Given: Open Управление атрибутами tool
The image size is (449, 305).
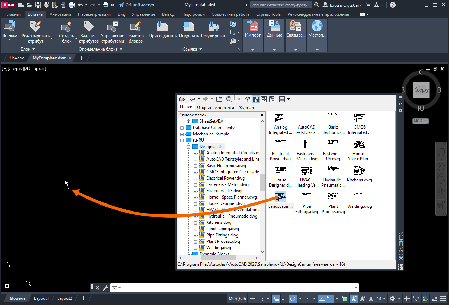Looking at the screenshot, I should [112, 32].
